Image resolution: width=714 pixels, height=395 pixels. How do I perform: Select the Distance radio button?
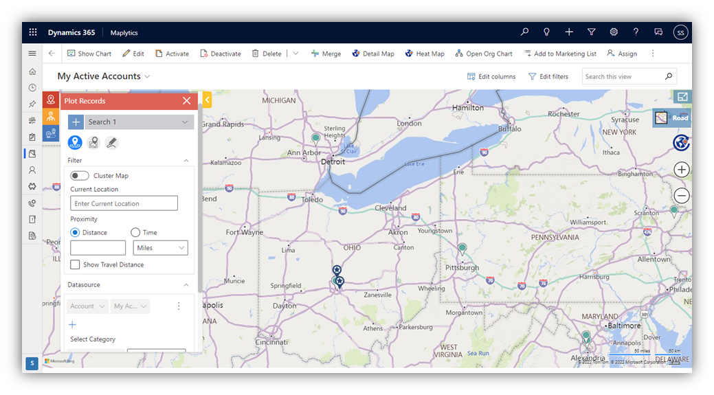click(75, 233)
